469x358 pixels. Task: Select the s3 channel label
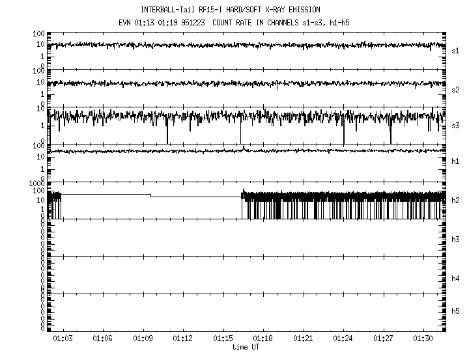(455, 126)
